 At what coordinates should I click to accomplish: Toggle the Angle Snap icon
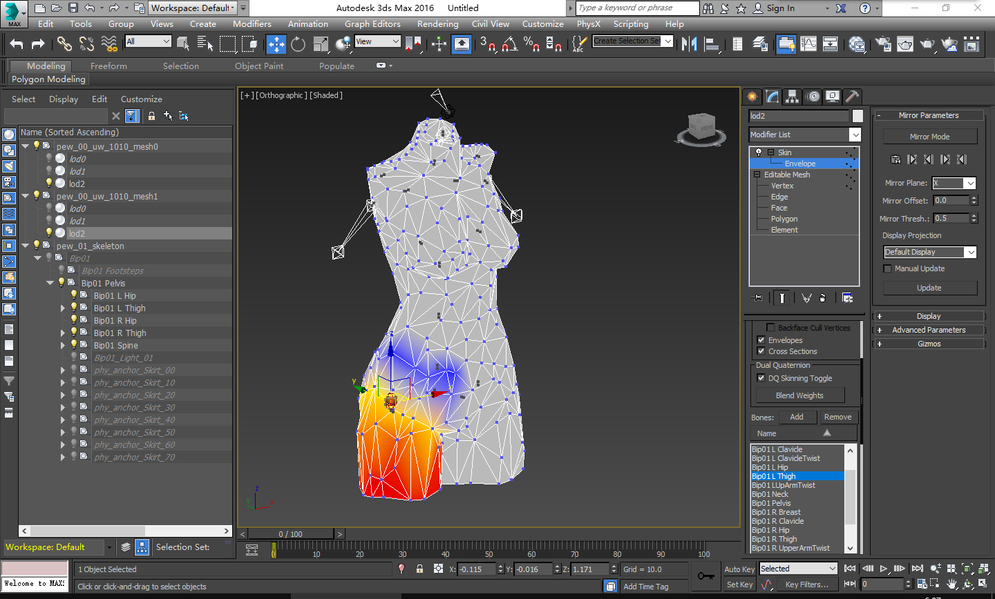[x=509, y=44]
